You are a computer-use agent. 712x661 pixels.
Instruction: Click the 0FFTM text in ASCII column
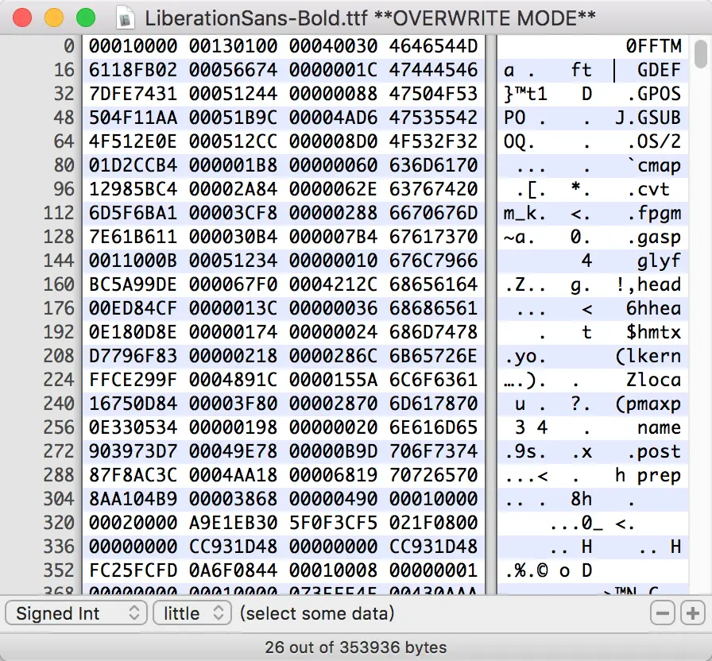coord(654,46)
